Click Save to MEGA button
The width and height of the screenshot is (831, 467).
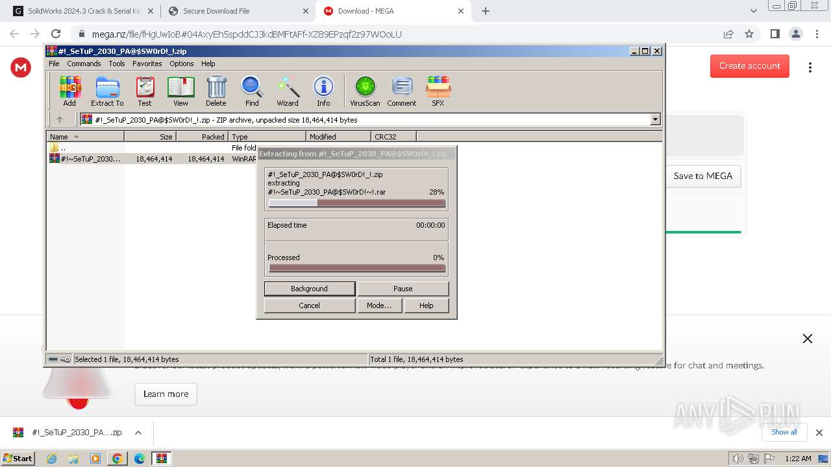click(703, 176)
